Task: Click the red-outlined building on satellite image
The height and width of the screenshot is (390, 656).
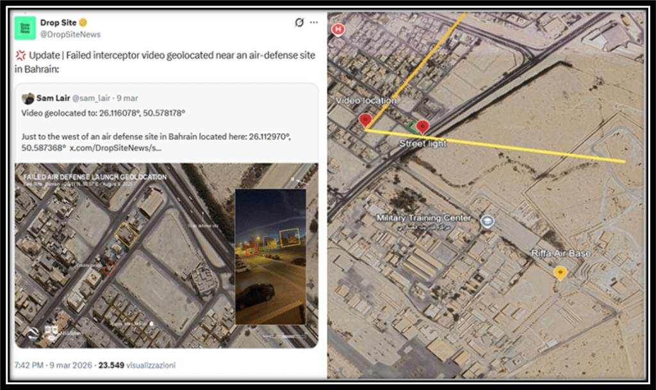Action: (x=110, y=268)
